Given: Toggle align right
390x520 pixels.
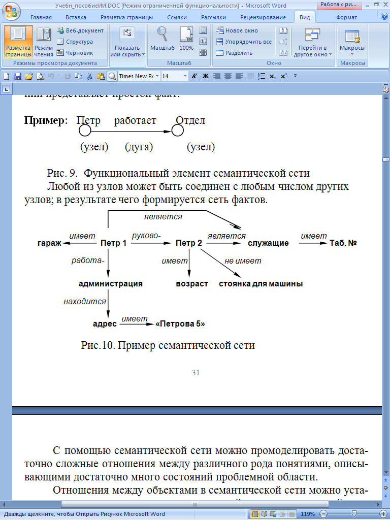Looking at the screenshot, I should coord(217,76).
